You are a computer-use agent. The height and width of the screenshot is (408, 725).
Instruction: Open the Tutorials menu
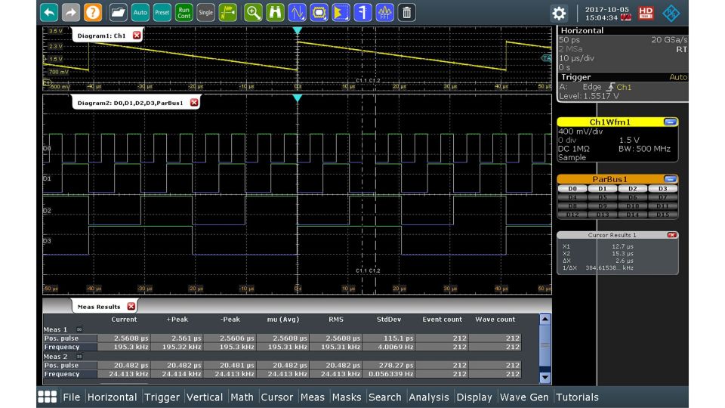tap(577, 397)
